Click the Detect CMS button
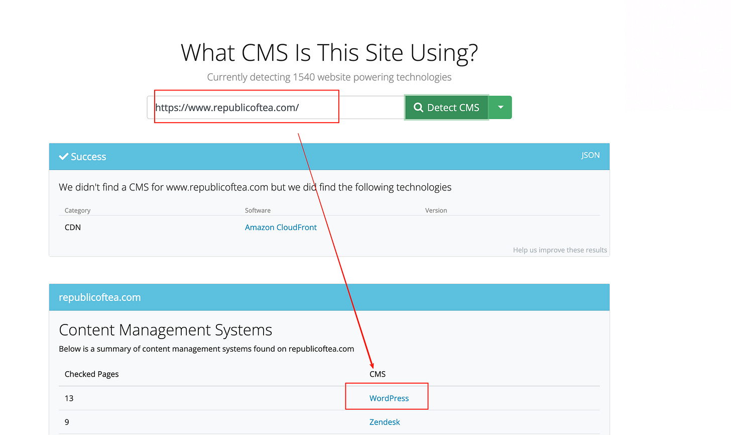The height and width of the screenshot is (435, 731). pyautogui.click(x=446, y=107)
